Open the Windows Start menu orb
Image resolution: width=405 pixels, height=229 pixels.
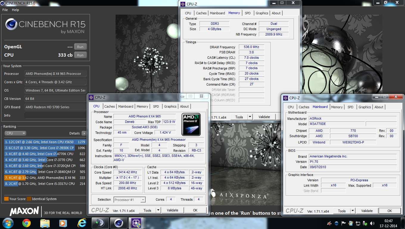point(8,223)
